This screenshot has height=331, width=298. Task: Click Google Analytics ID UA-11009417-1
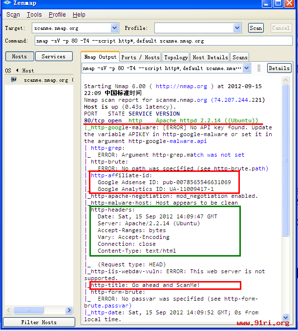click(x=156, y=189)
